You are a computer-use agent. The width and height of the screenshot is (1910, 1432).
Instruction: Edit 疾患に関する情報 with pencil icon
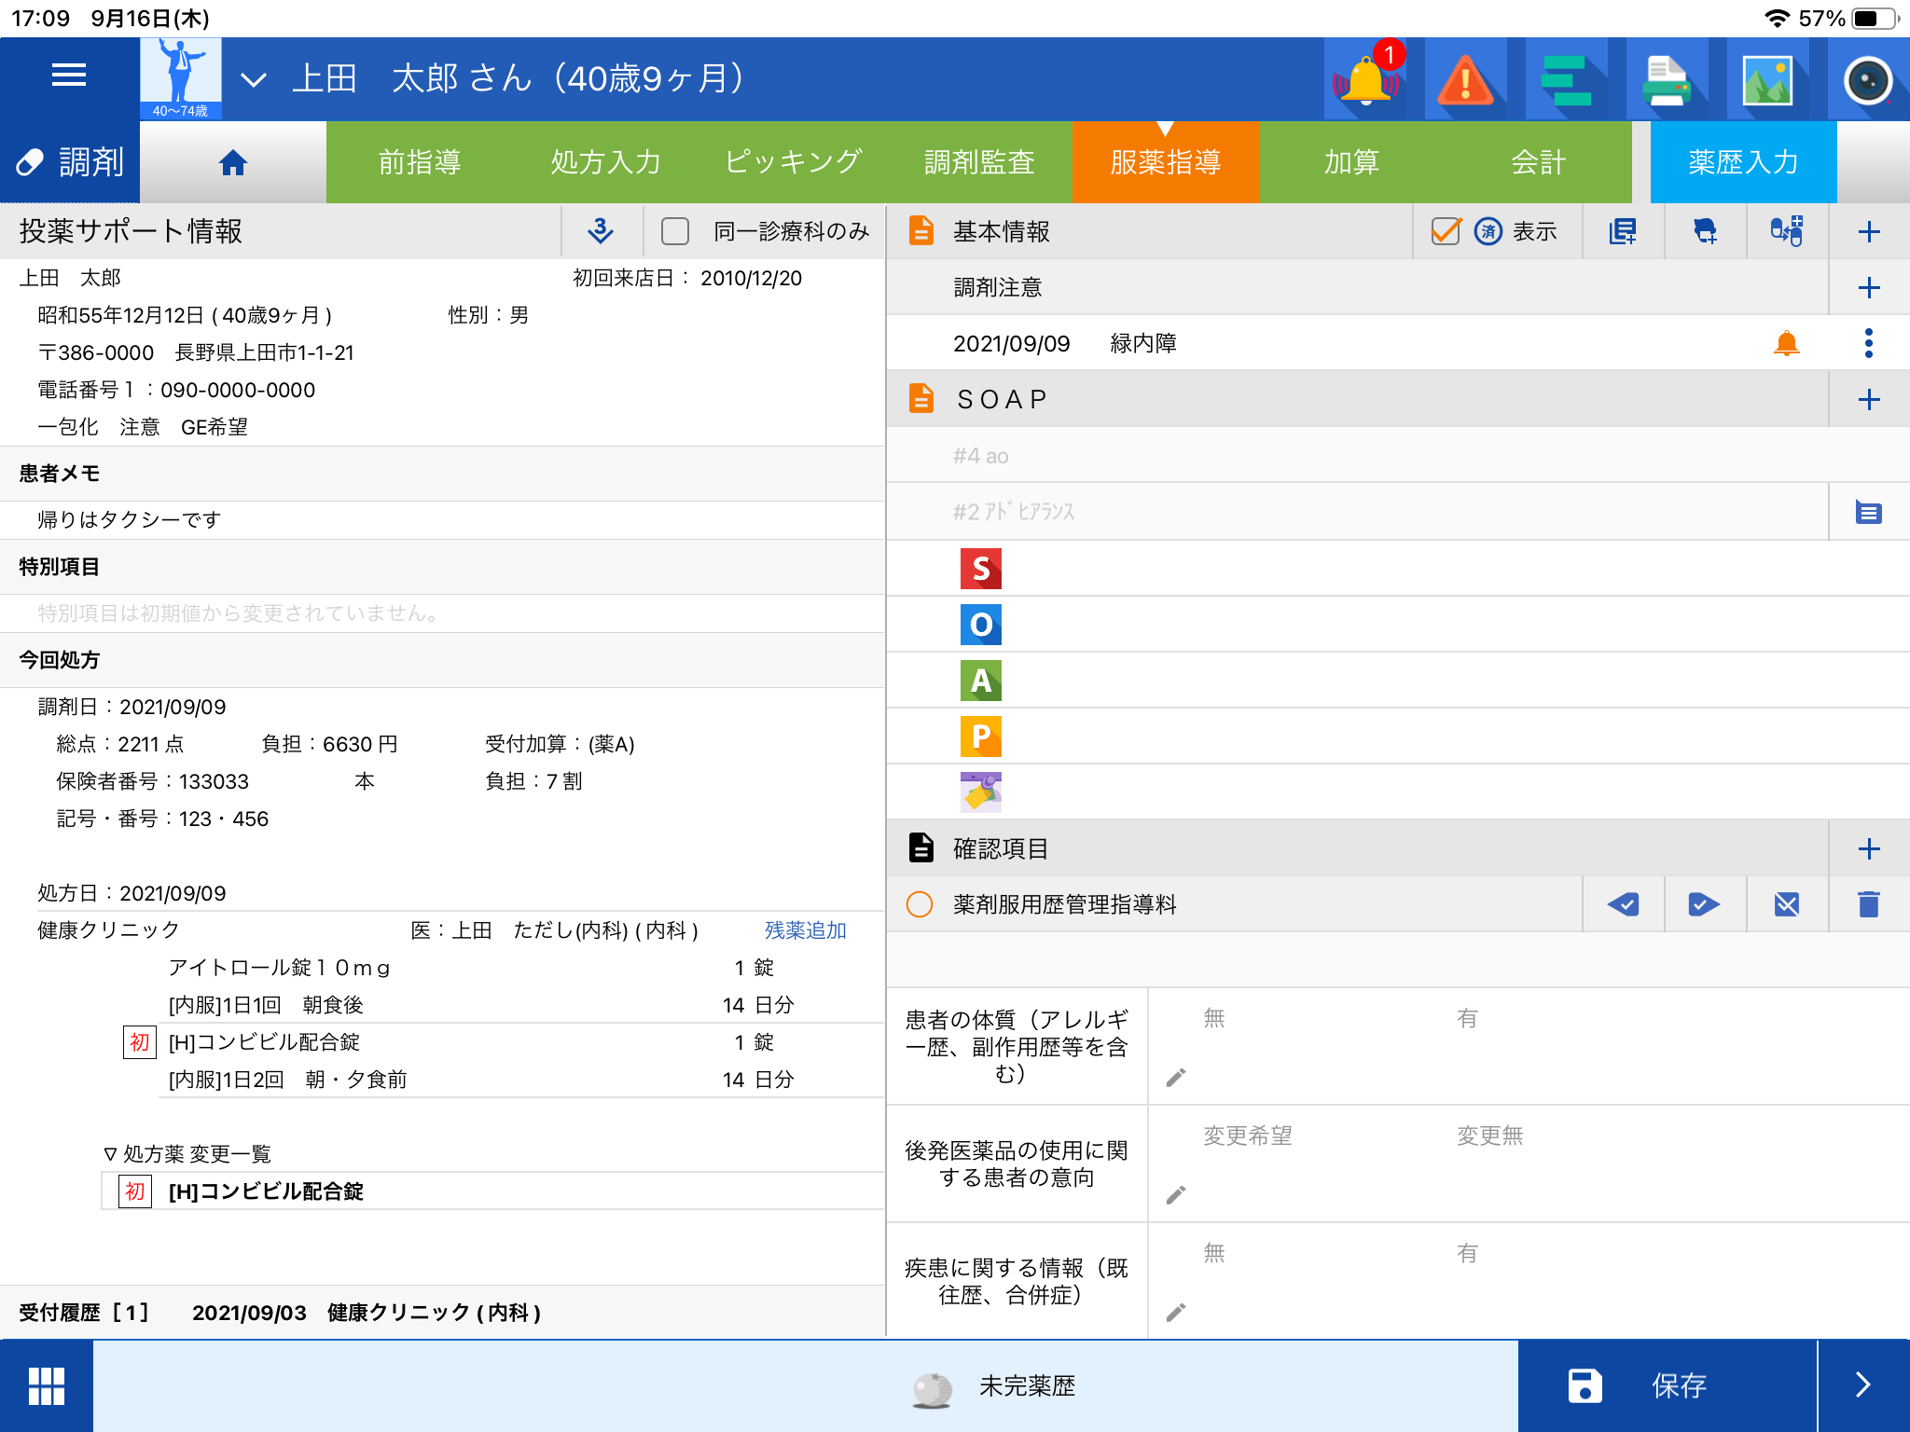pos(1177,1312)
